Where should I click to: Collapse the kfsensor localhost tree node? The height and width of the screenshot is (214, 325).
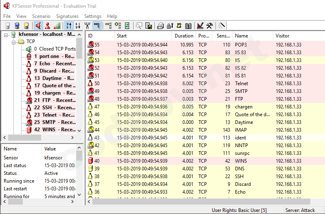point(6,35)
